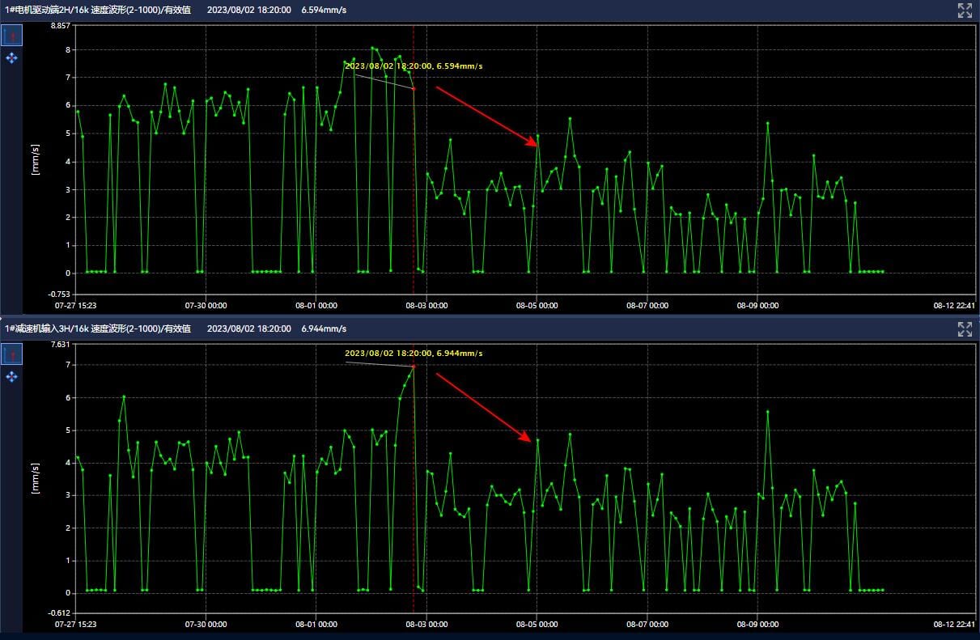Click the 8.857 y-axis maximum in top chart

(x=61, y=26)
